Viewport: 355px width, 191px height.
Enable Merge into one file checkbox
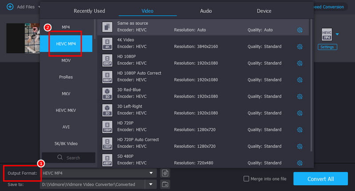[x=246, y=179]
